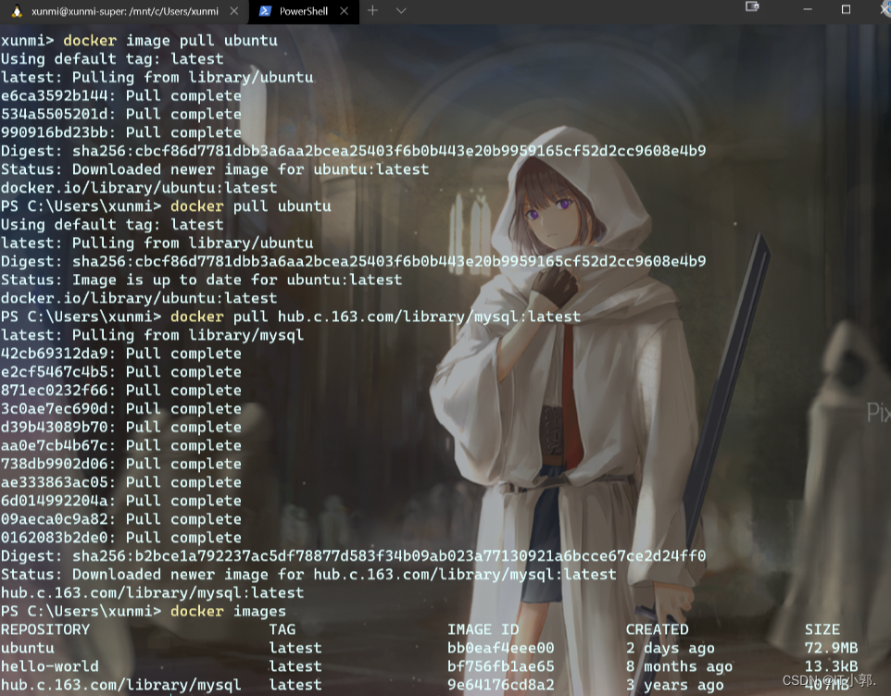The width and height of the screenshot is (891, 696).
Task: Click 'Status: Downloaded newer image for hub.c.163.com/library/mysql:latest'
Action: (x=308, y=574)
